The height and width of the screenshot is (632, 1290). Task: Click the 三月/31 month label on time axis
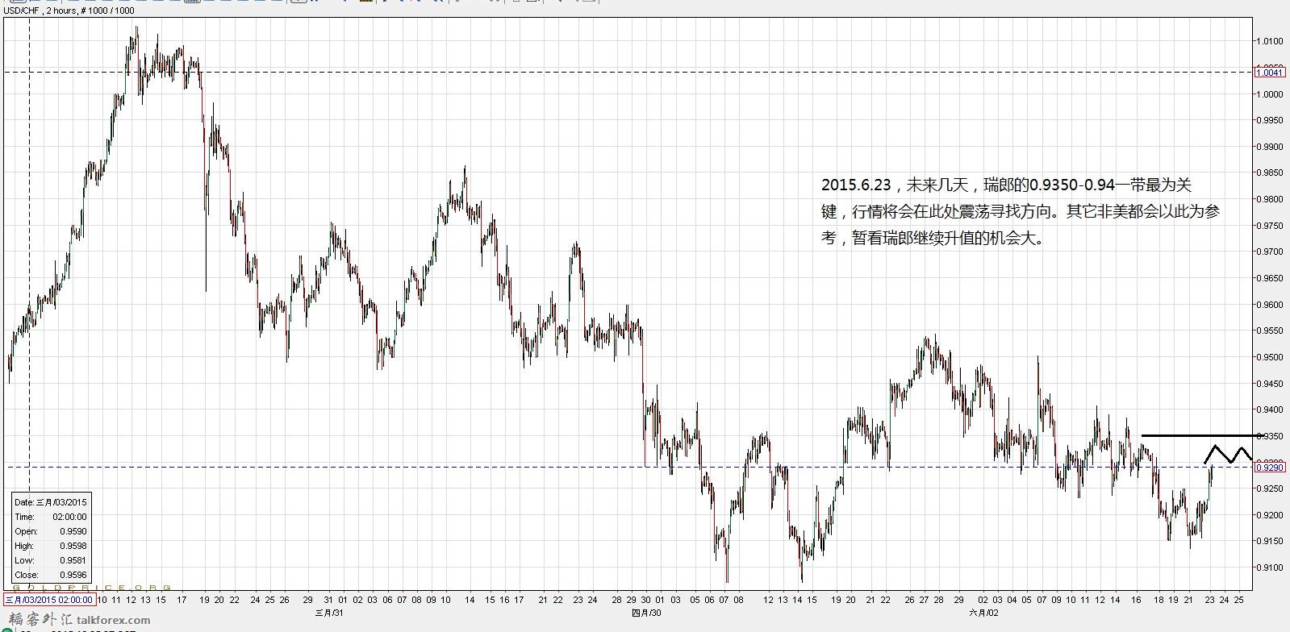[x=328, y=612]
